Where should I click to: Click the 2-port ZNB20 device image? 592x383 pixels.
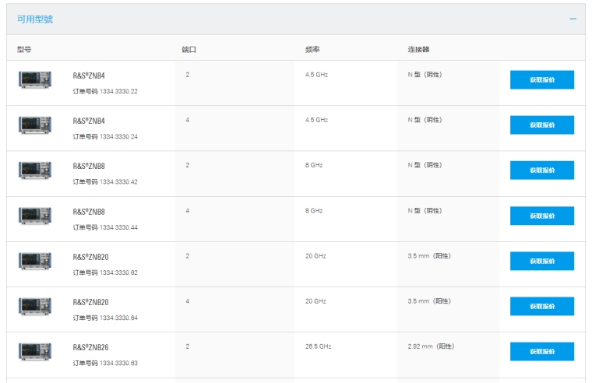click(x=35, y=261)
